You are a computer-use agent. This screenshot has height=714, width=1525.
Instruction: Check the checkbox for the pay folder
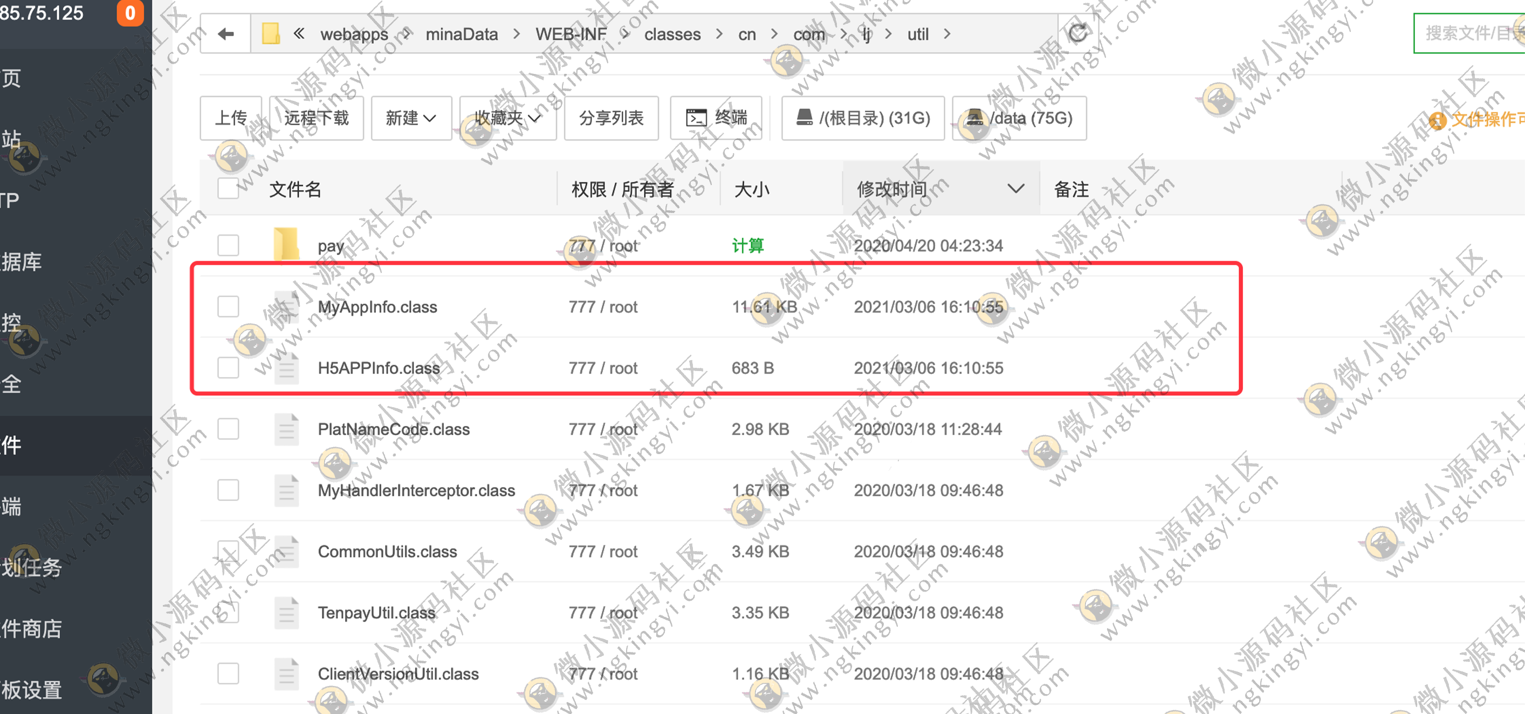pyautogui.click(x=228, y=245)
